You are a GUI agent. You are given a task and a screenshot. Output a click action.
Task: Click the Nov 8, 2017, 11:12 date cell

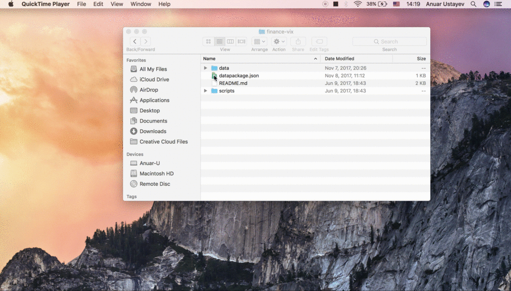[345, 76]
